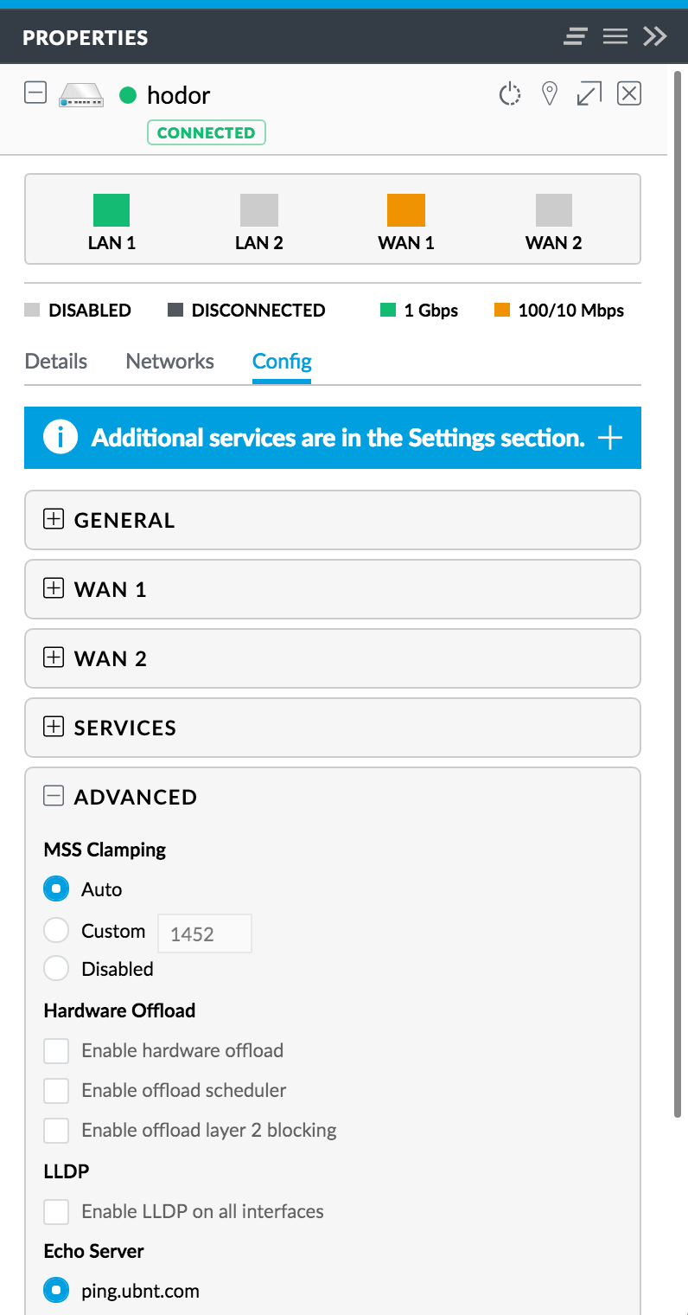The height and width of the screenshot is (1315, 688).
Task: Click the CONNECTED status badge
Action: [207, 132]
